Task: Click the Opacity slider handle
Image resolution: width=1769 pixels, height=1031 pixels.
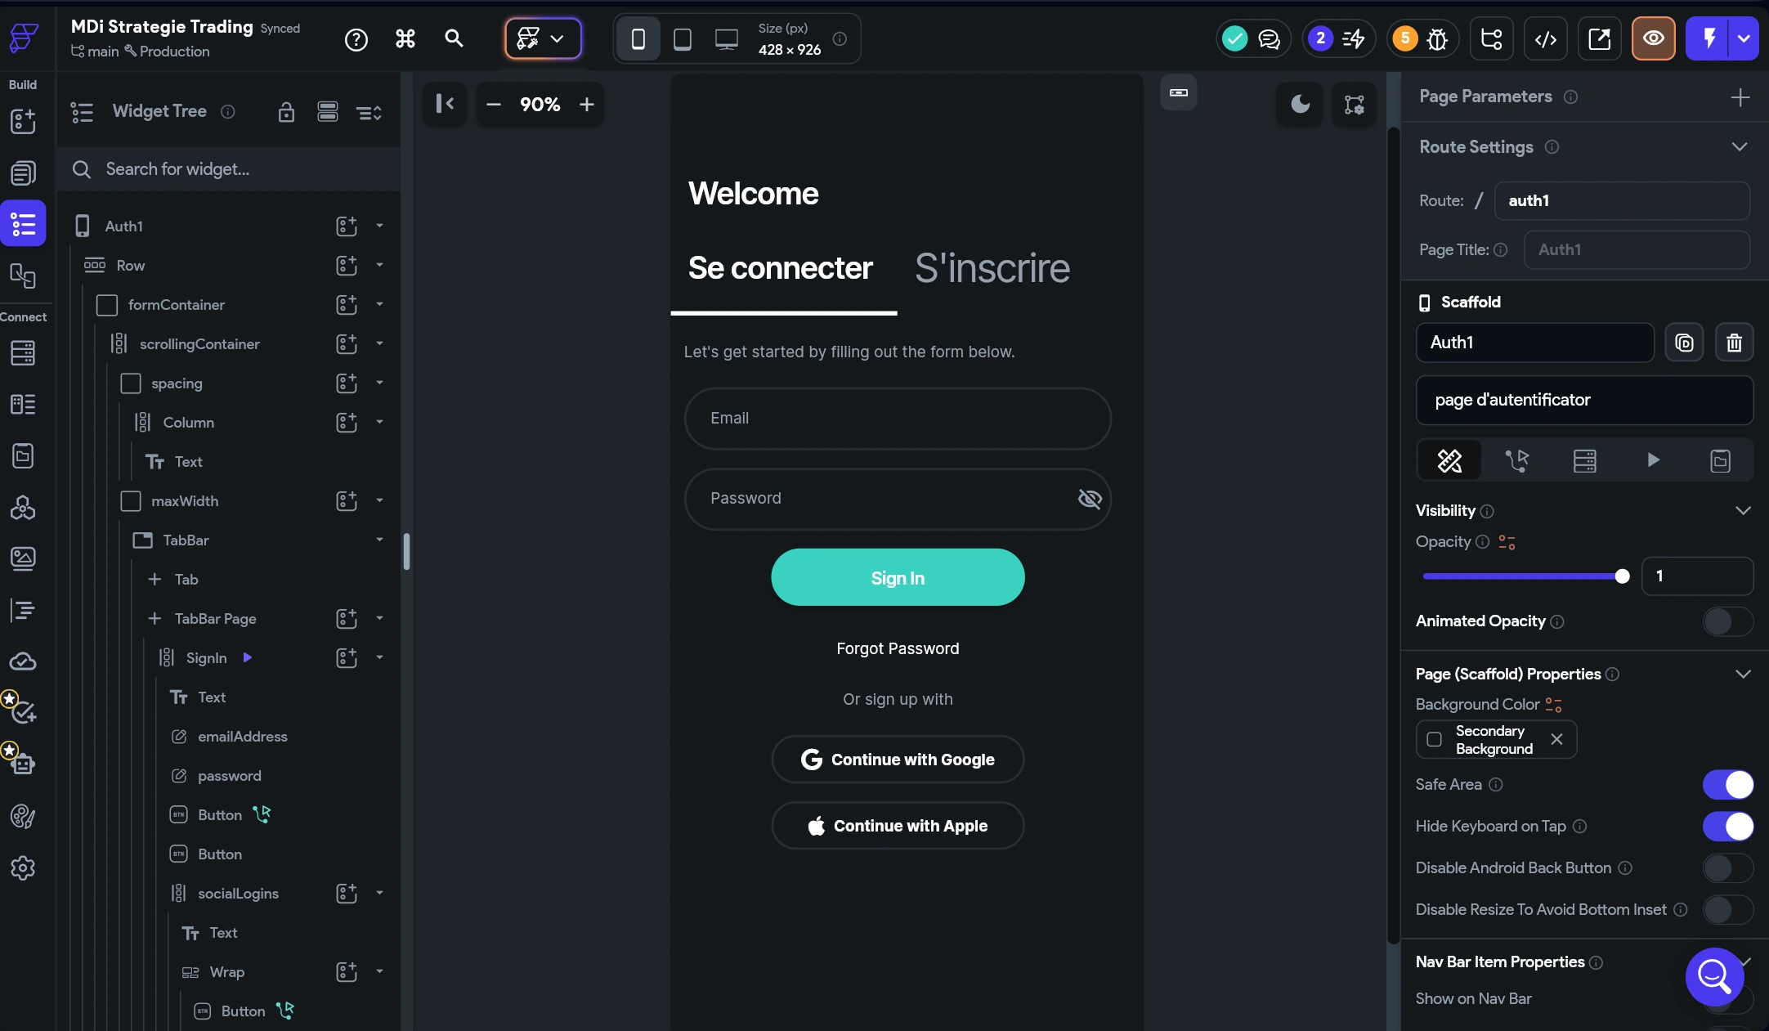Action: [x=1623, y=576]
